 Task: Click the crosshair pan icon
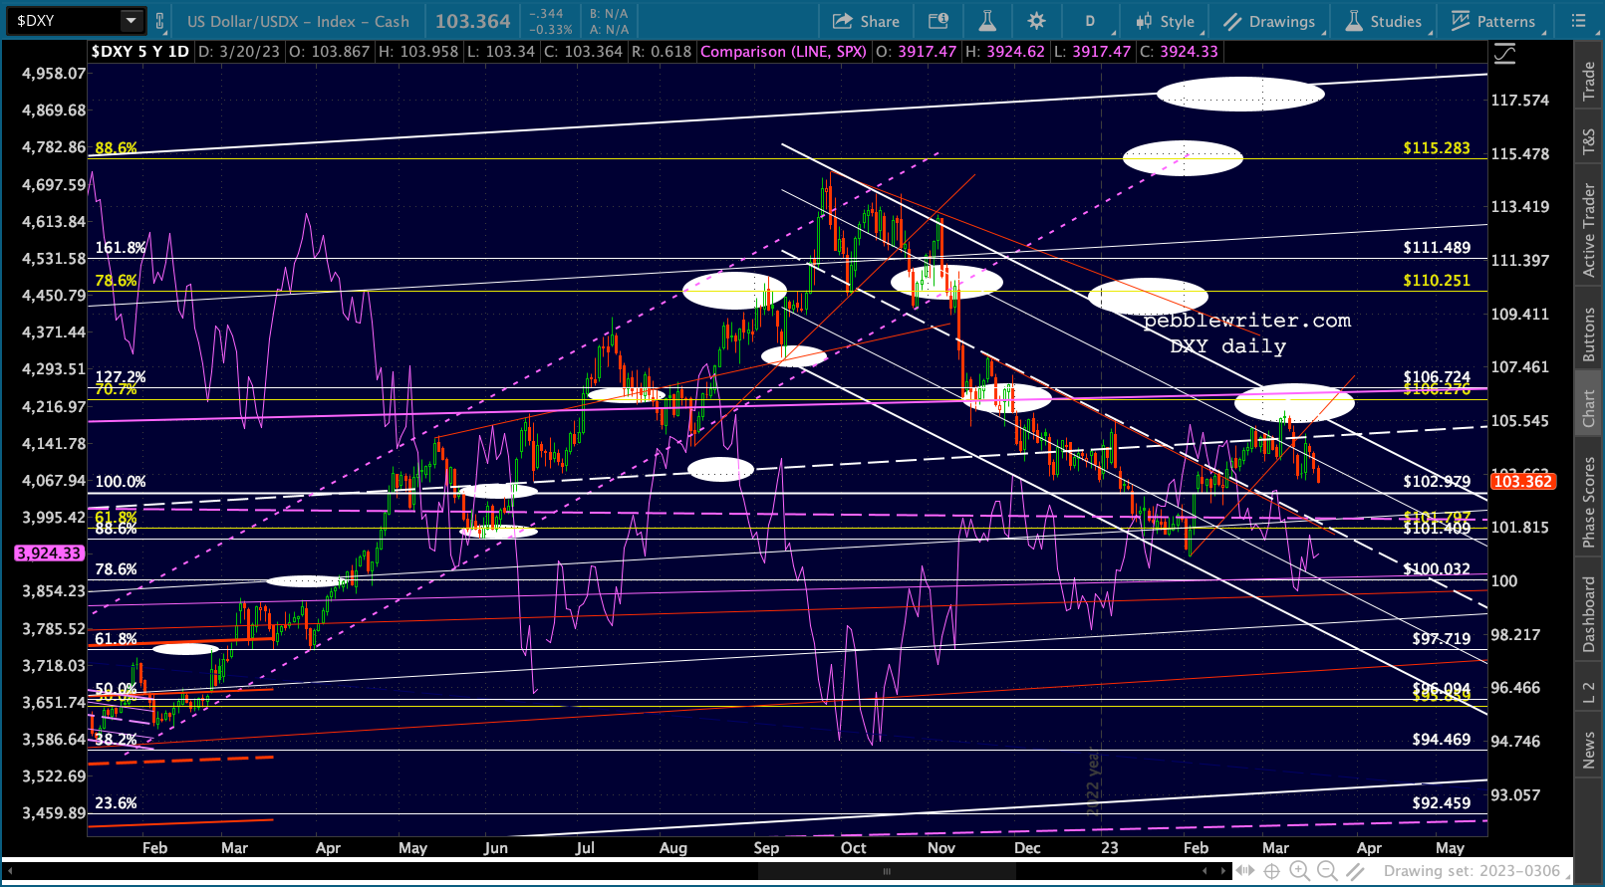[x=1272, y=871]
